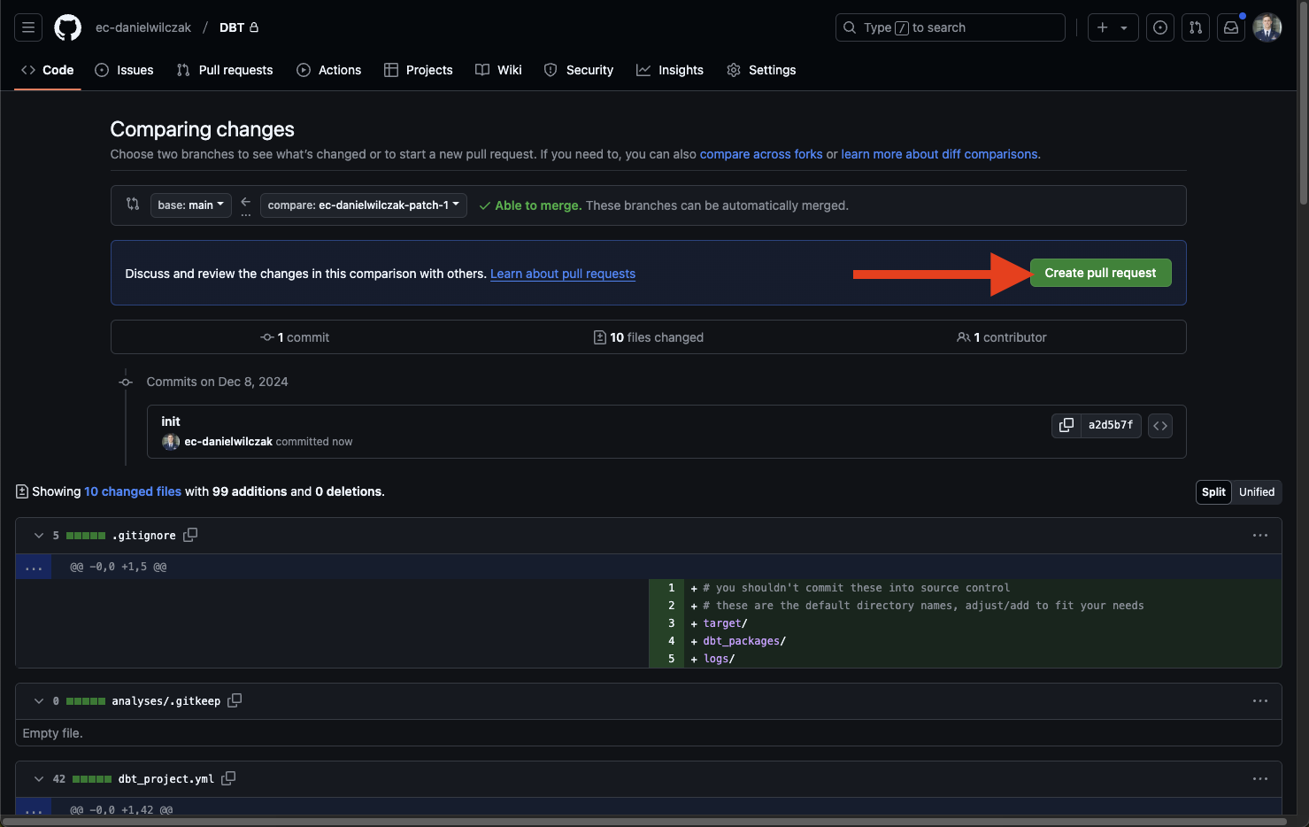Open options menu for analyses/.gitkeep diff

[1260, 701]
